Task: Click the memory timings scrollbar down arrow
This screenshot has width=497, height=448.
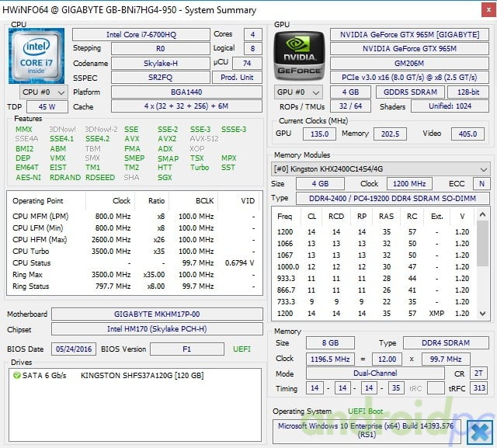Action: pos(482,314)
